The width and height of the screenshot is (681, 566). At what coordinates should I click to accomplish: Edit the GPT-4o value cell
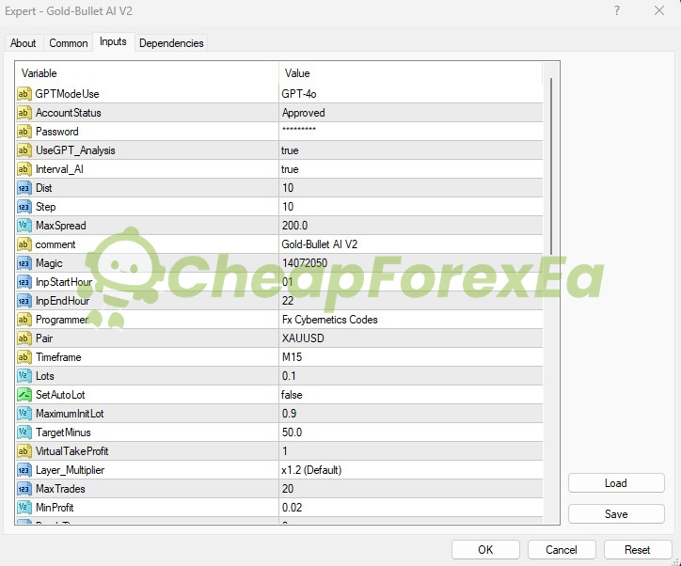pyautogui.click(x=411, y=94)
